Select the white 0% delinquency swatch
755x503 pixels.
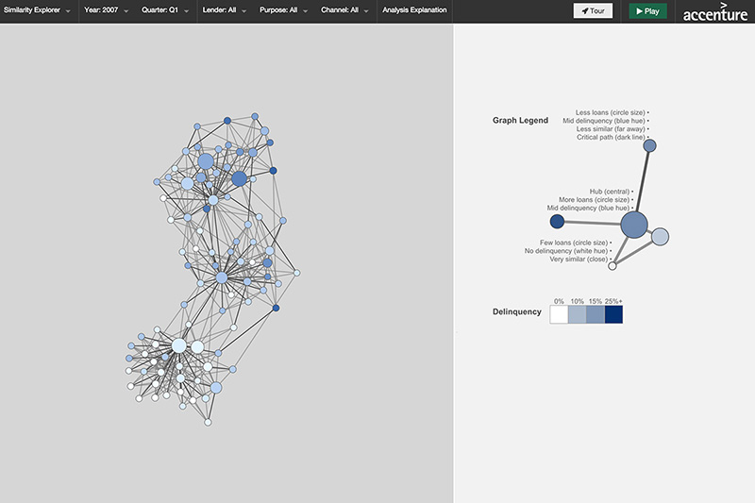(559, 314)
